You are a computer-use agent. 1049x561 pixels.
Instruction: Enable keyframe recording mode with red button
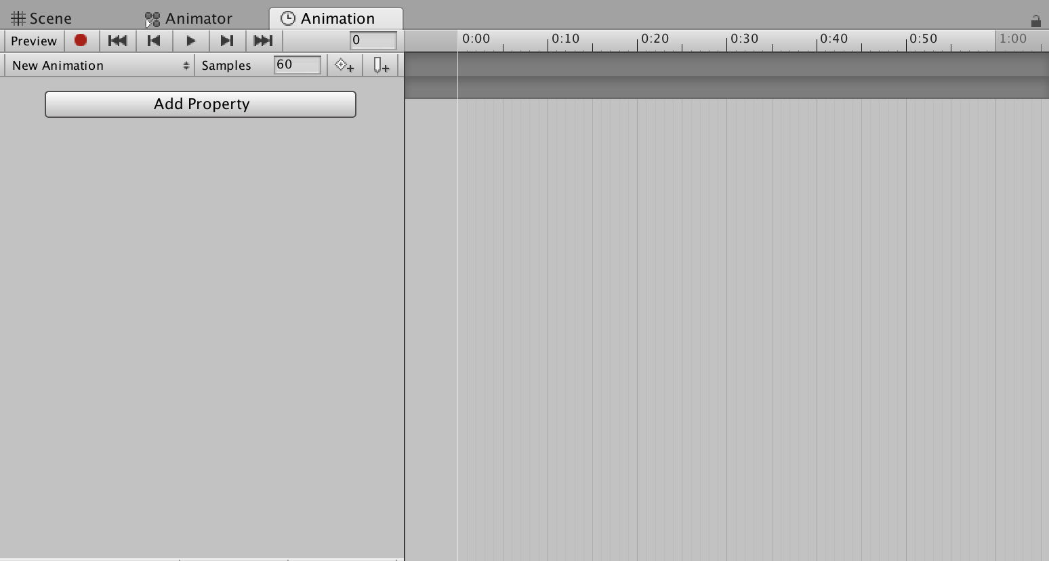[81, 41]
